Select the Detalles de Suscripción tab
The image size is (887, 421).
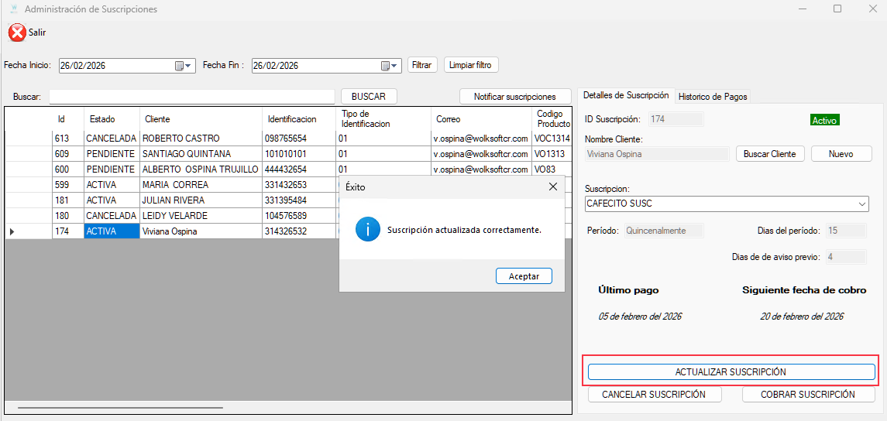pyautogui.click(x=625, y=95)
